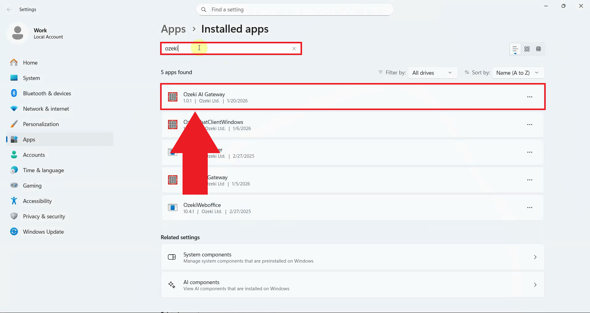Open more options for Ozeki AI Gateway
Screen dimensions: 590x313
point(529,97)
